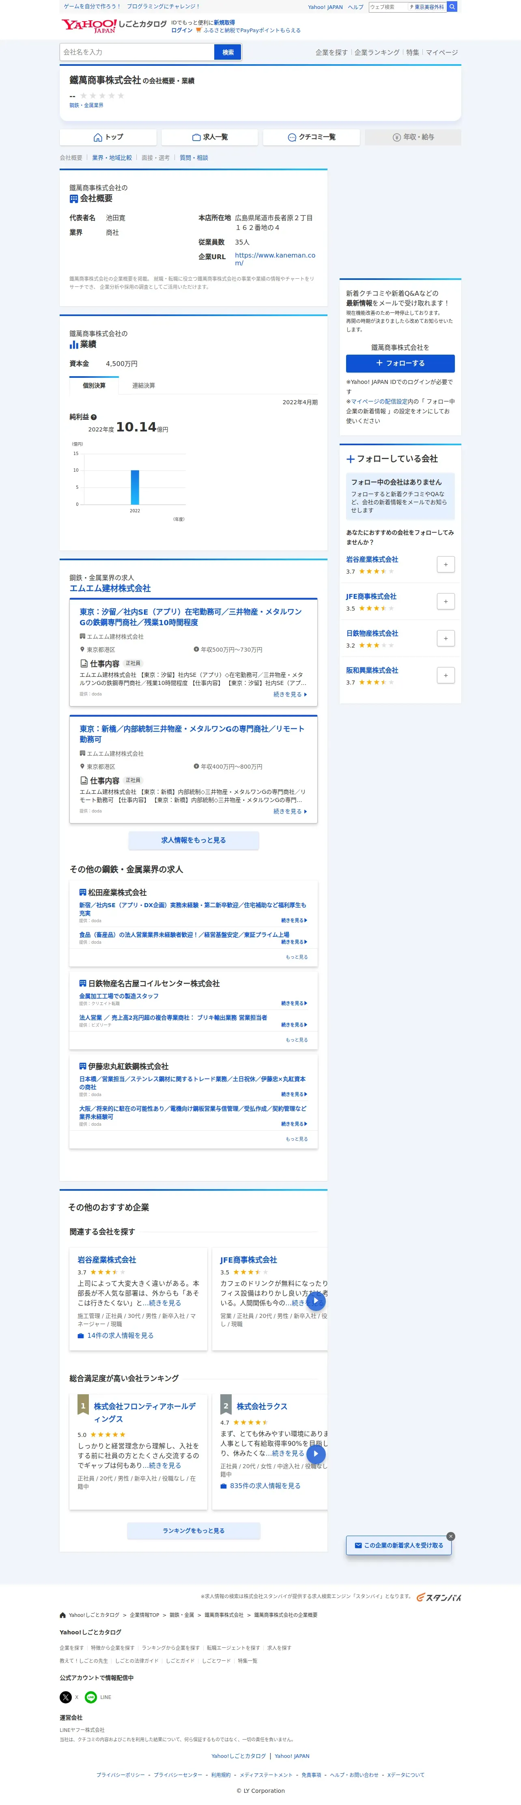The height and width of the screenshot is (1805, 521).
Task: Open 阪和興業株式会社 in sidebar recommendations
Action: 372,671
